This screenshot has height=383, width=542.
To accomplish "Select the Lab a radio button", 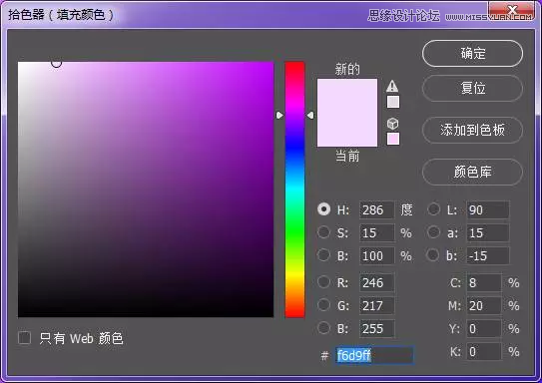I will pos(433,232).
